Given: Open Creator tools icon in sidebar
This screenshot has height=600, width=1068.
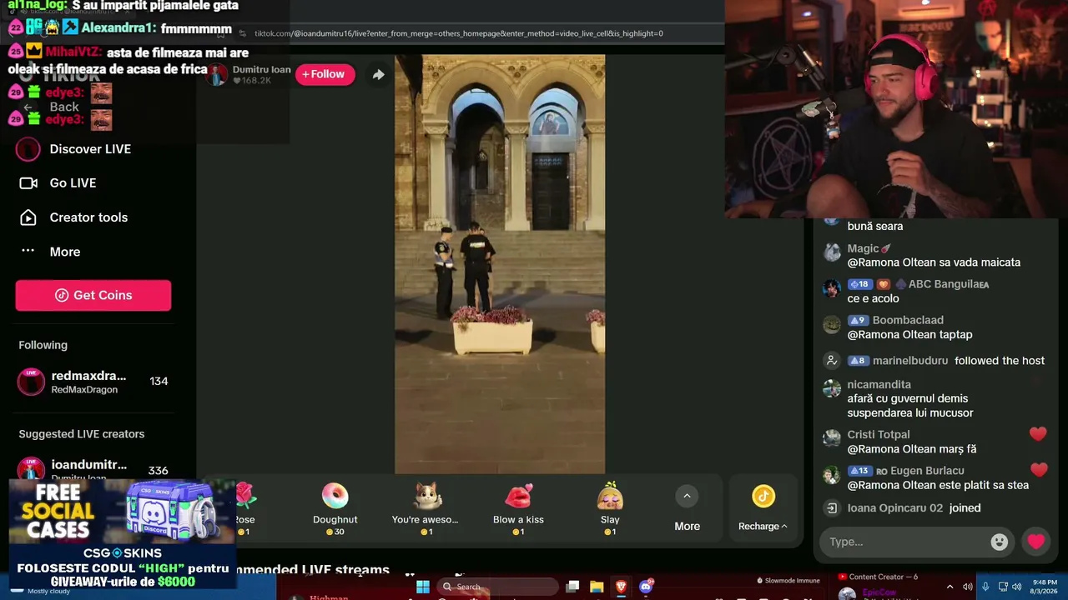Looking at the screenshot, I should [28, 217].
